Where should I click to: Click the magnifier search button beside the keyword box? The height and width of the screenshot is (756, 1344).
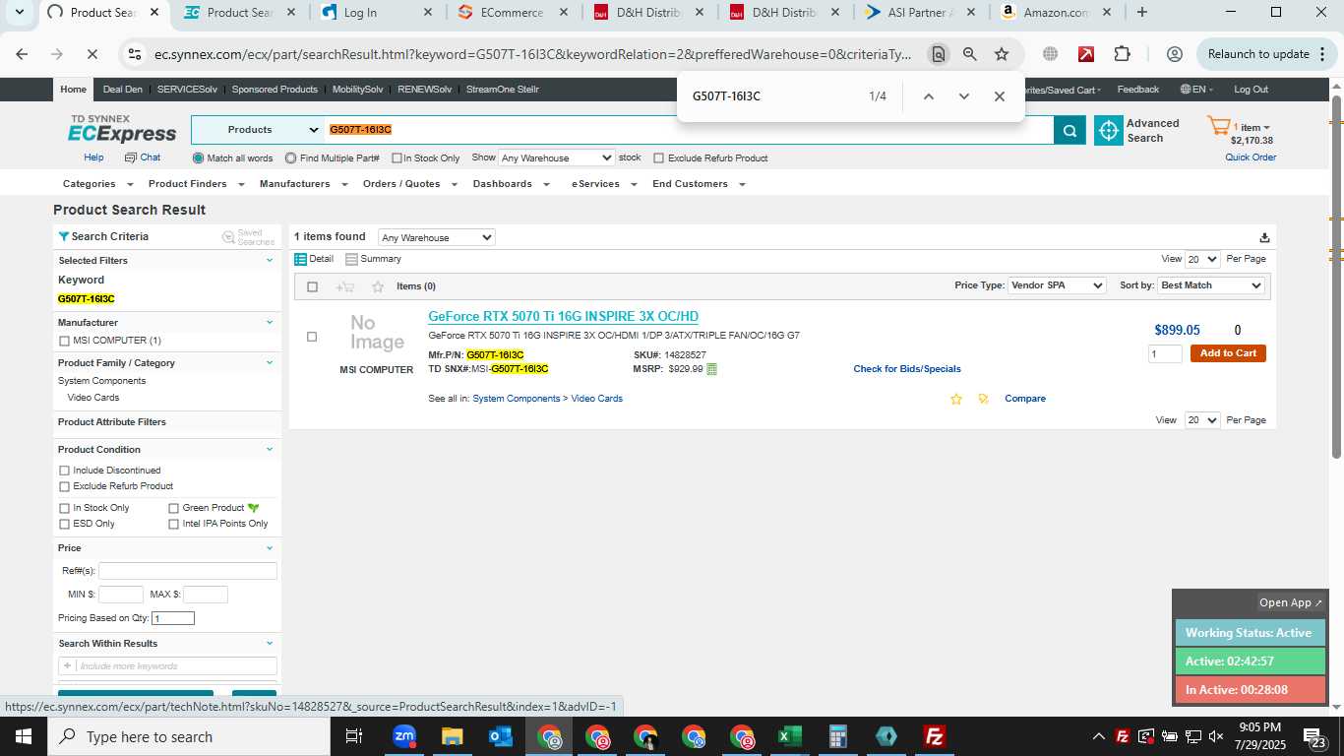pos(1069,130)
